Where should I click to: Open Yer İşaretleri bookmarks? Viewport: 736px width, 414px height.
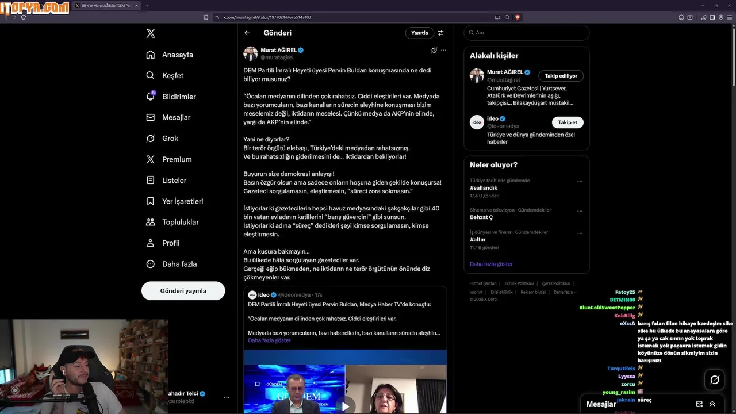(175, 201)
